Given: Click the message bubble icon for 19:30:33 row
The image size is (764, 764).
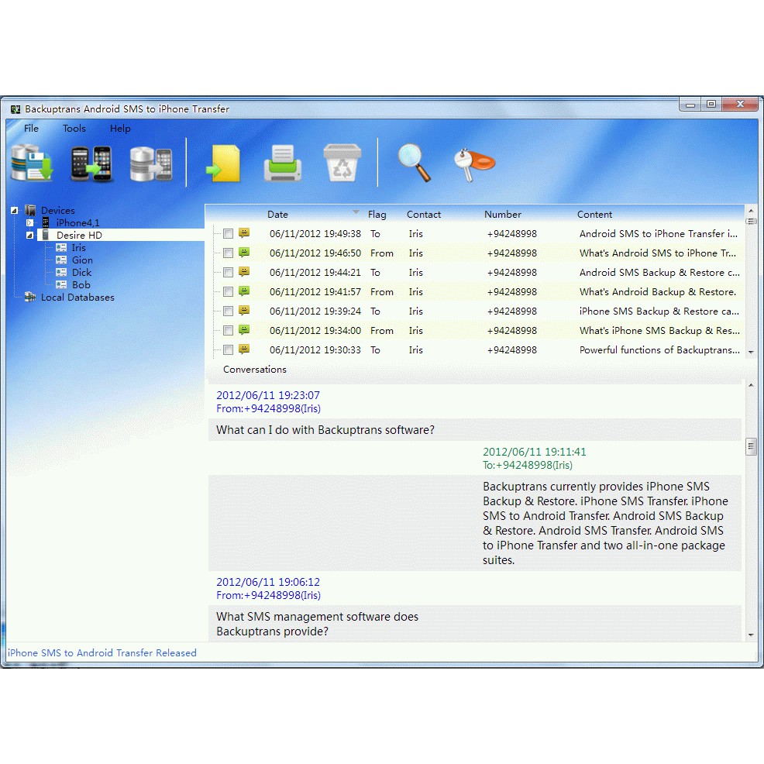Looking at the screenshot, I should (244, 349).
